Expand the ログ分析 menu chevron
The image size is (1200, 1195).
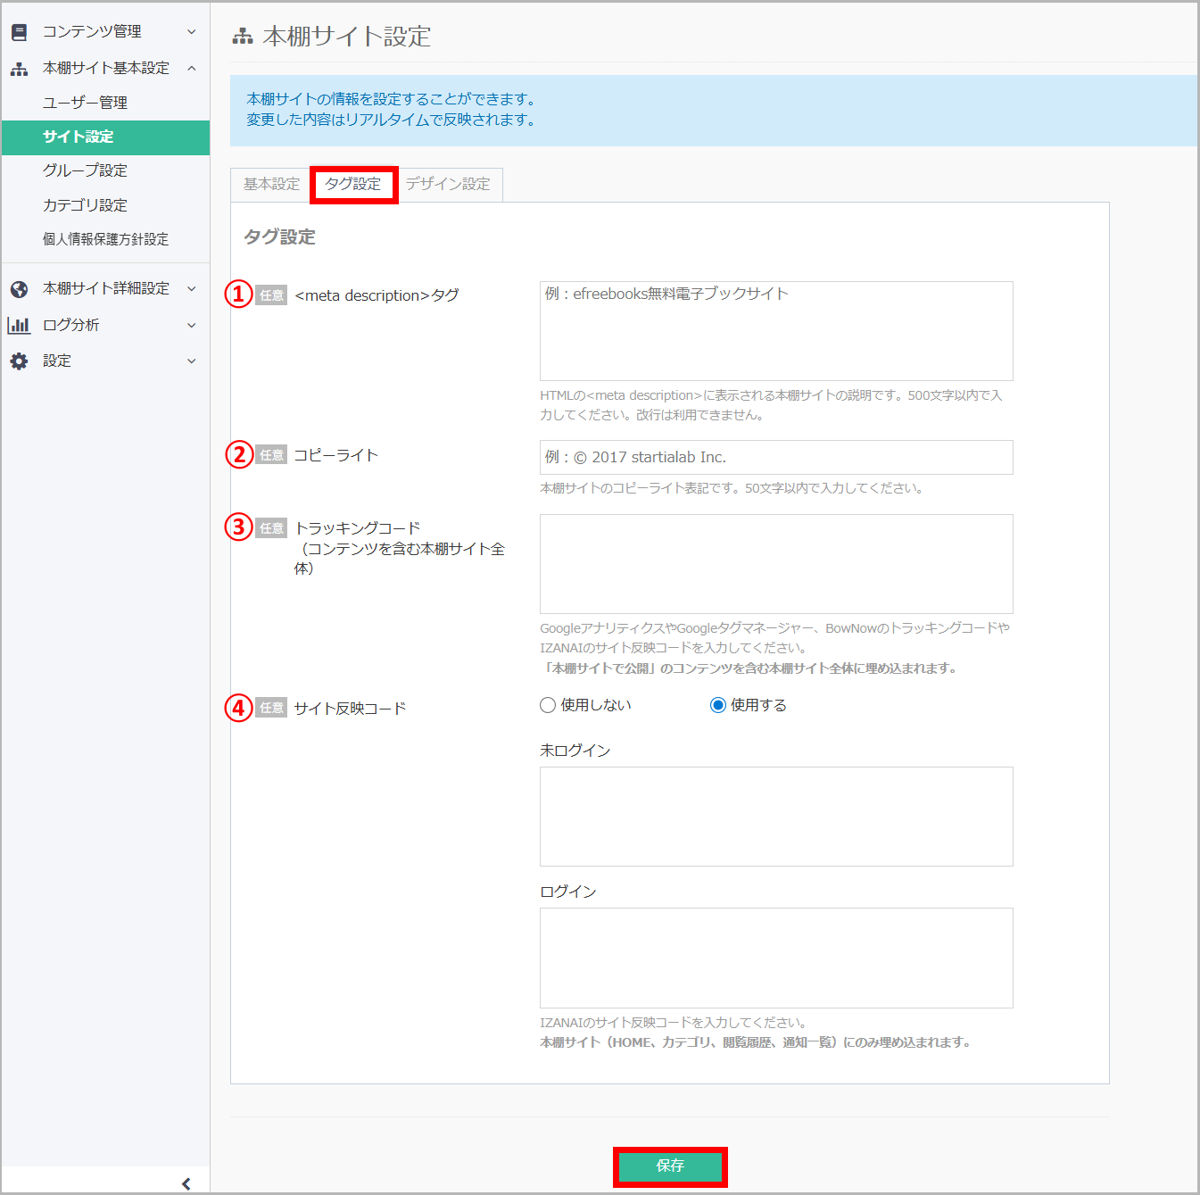(x=191, y=326)
